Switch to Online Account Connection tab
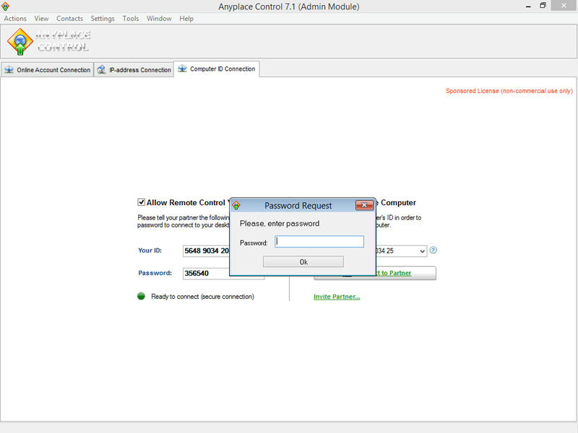The height and width of the screenshot is (433, 578). pos(47,69)
